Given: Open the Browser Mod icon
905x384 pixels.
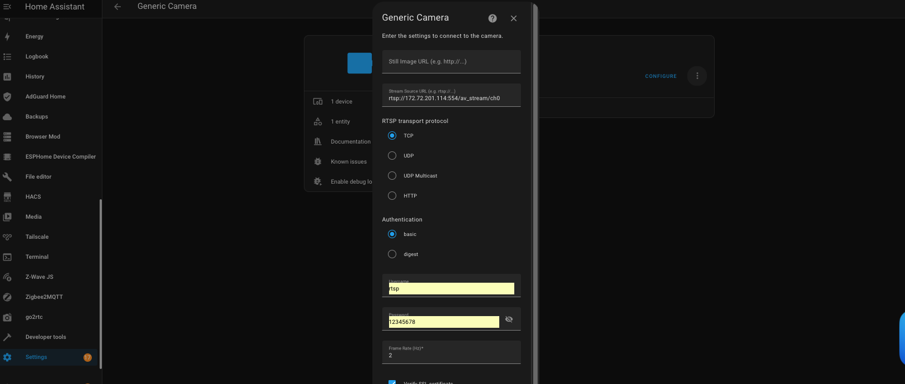Looking at the screenshot, I should 7,137.
